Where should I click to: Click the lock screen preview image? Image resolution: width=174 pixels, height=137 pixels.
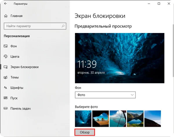click(119, 58)
